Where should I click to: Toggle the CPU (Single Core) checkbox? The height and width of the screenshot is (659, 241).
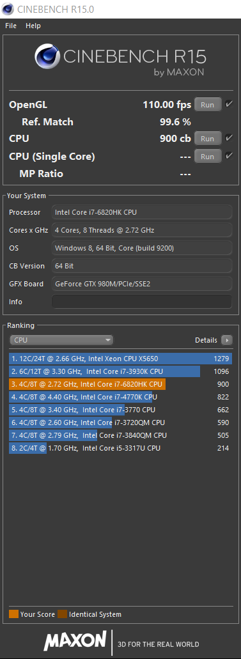[229, 156]
